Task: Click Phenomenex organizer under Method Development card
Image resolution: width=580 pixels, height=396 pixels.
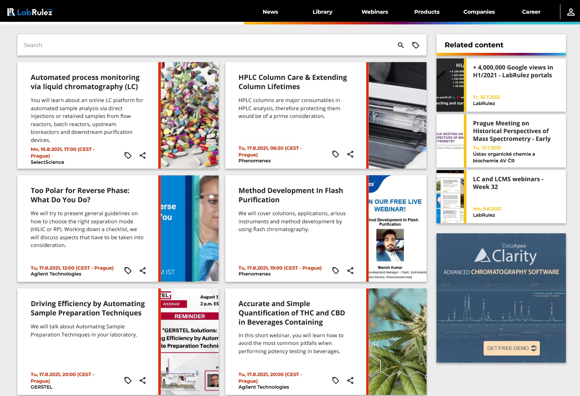Action: (x=254, y=274)
